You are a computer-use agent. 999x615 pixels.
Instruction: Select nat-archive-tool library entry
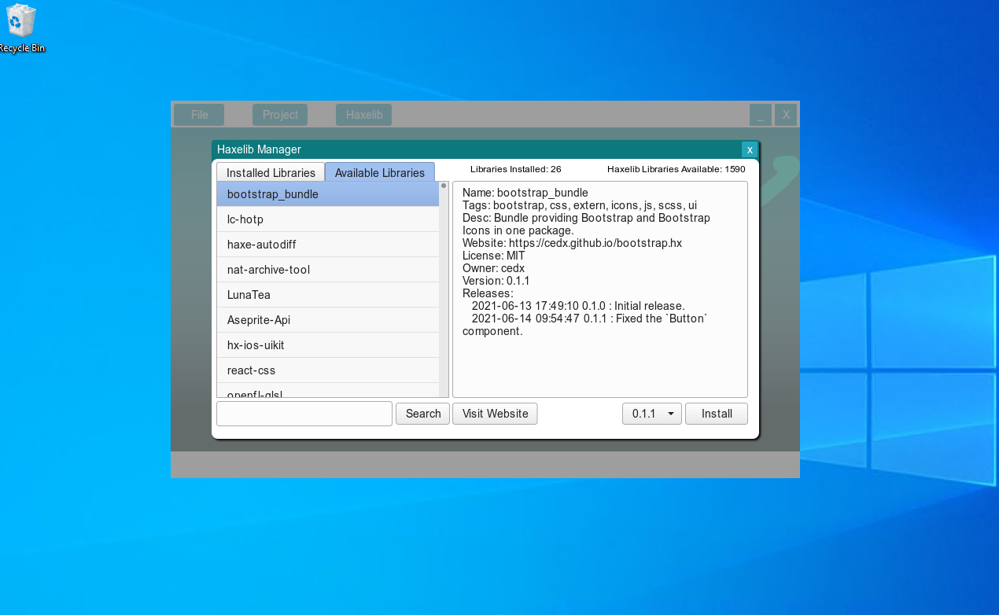pos(327,270)
